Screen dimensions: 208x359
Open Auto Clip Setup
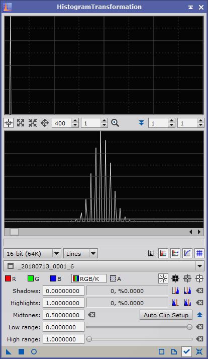[x=166, y=315]
